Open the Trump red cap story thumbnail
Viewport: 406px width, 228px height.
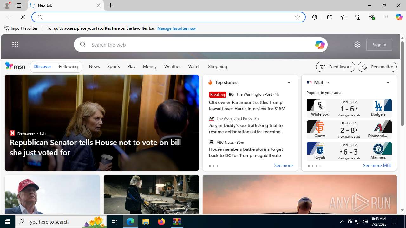pos(52,194)
